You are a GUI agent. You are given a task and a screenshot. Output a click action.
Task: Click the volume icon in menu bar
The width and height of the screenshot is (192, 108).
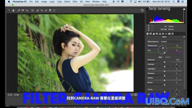tap(140, 2)
